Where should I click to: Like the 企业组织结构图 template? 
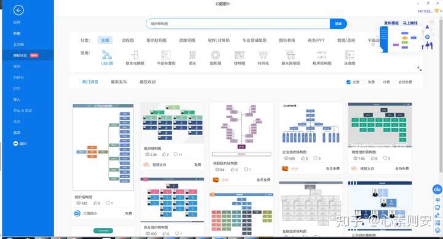click(303, 159)
